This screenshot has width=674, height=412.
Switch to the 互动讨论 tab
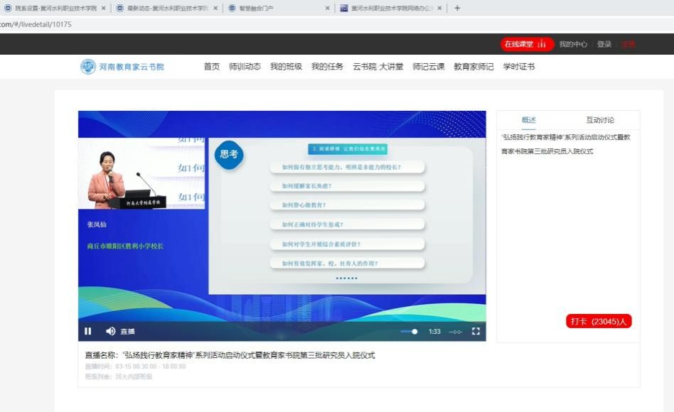click(600, 120)
